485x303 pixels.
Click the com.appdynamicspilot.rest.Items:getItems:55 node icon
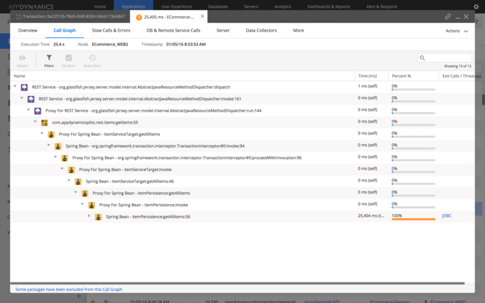pyautogui.click(x=45, y=122)
